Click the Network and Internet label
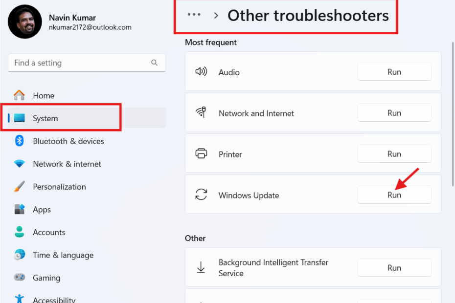Screen dimensions: 455x303 [256, 113]
